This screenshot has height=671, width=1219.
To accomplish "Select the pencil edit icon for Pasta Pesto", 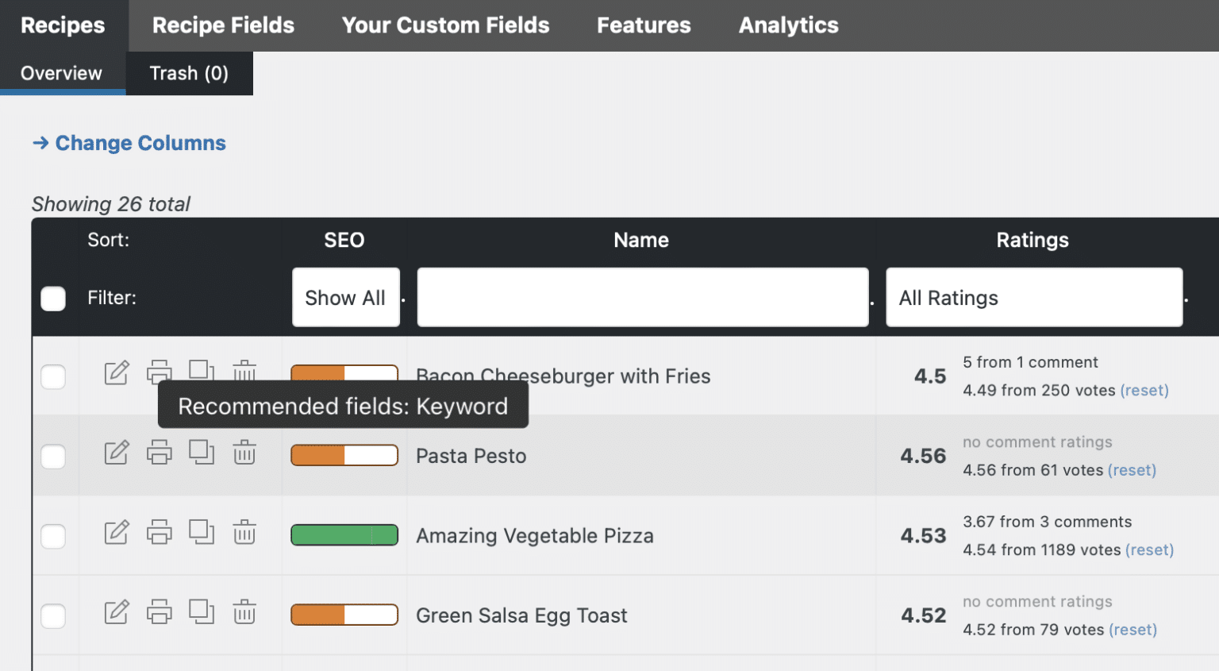I will coord(116,452).
